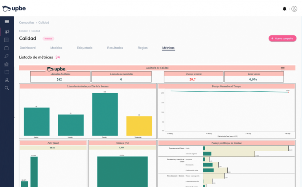The image size is (302, 187).
Task: Switch to the Dashboard tab
Action: pyautogui.click(x=28, y=48)
